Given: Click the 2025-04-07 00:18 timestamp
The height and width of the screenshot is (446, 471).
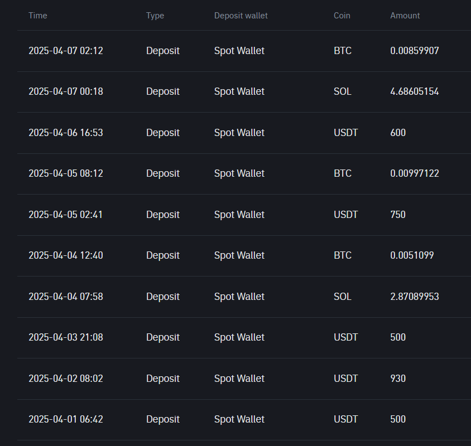Looking at the screenshot, I should point(66,91).
